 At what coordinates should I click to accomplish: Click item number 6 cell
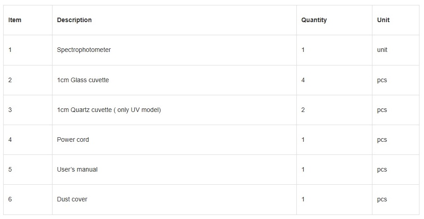[x=10, y=199]
